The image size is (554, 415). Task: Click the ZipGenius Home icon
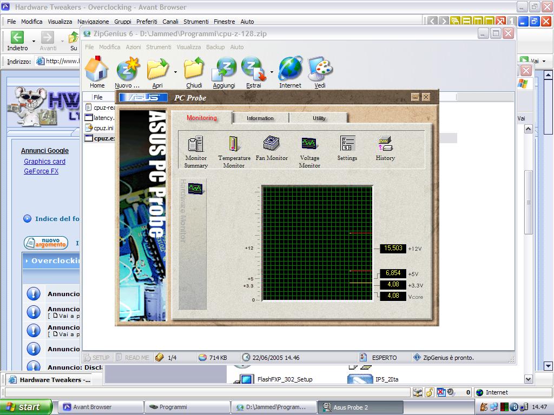[x=97, y=69]
